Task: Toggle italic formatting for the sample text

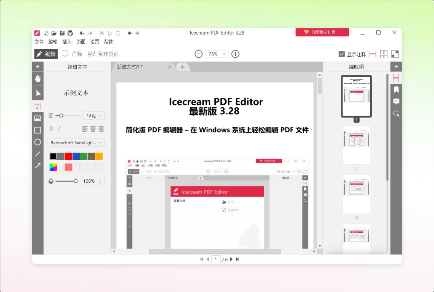Action: pyautogui.click(x=58, y=129)
